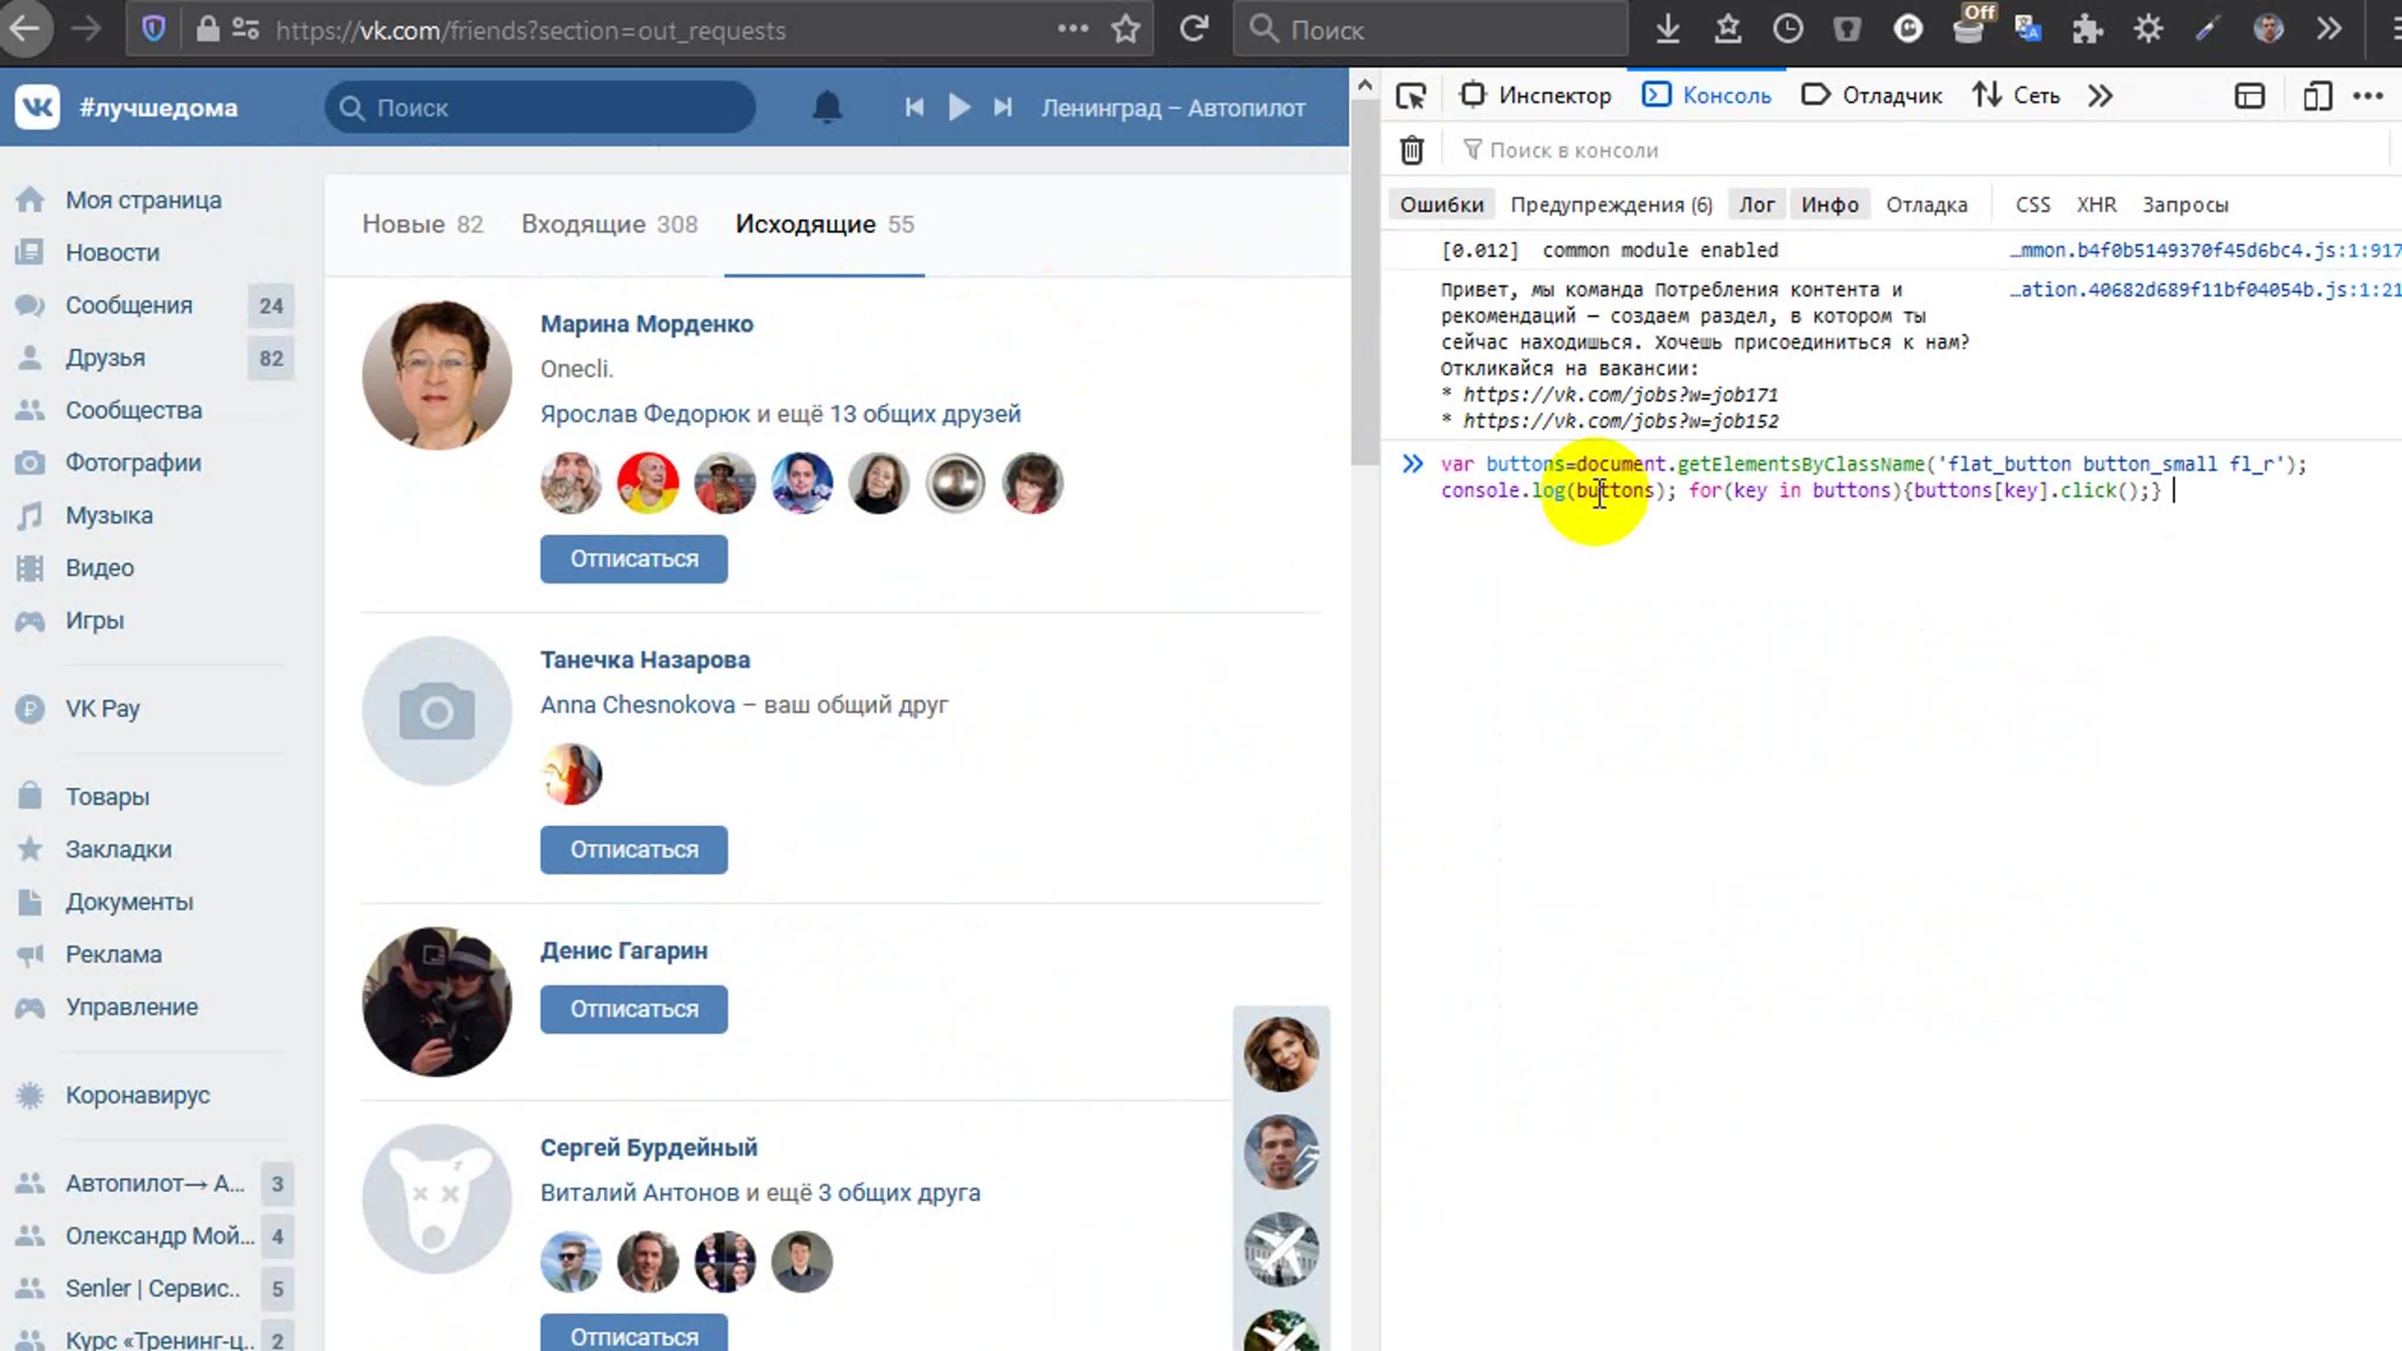
Task: Click the page scrollbar up arrow
Action: [x=1365, y=86]
